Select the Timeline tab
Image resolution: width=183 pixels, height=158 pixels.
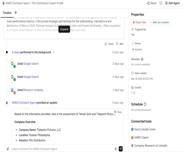[x=7, y=13]
